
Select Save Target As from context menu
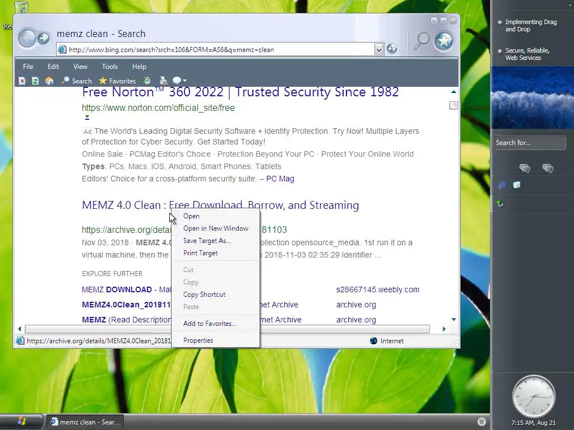tap(215, 241)
